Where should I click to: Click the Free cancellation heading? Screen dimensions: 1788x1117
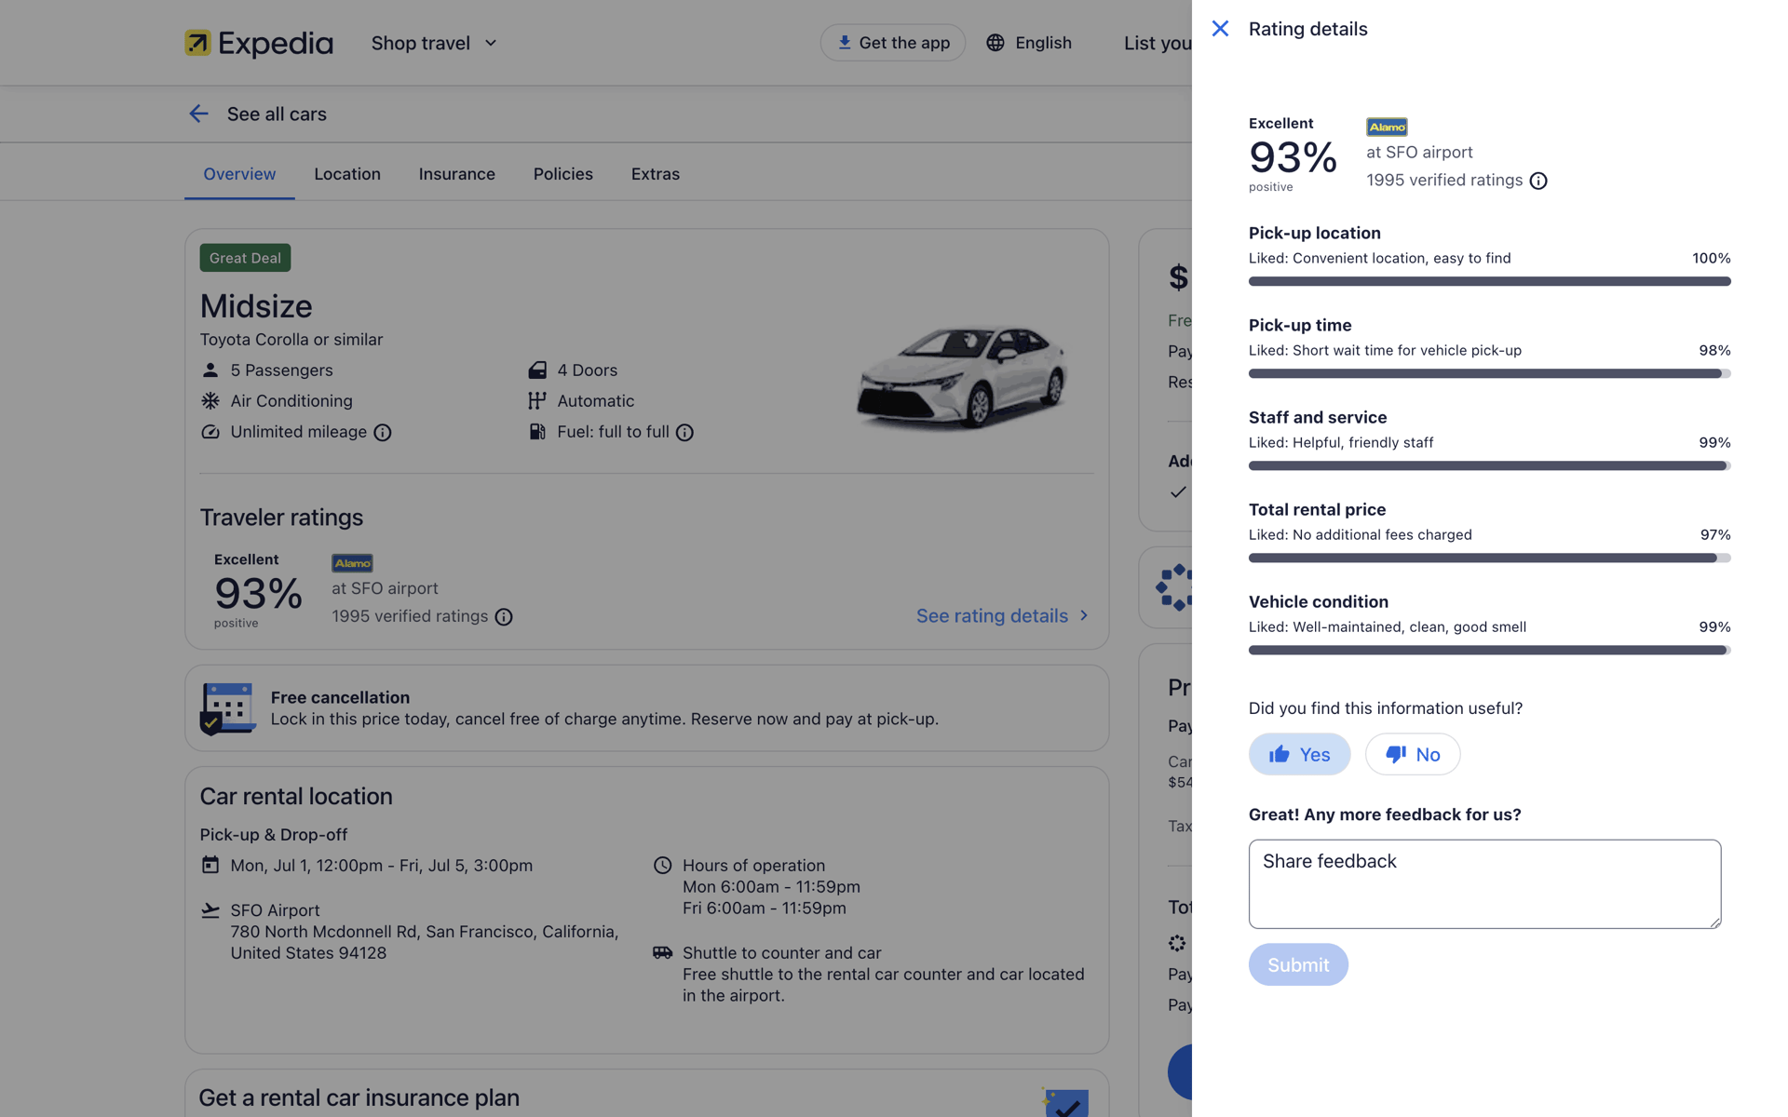340,697
